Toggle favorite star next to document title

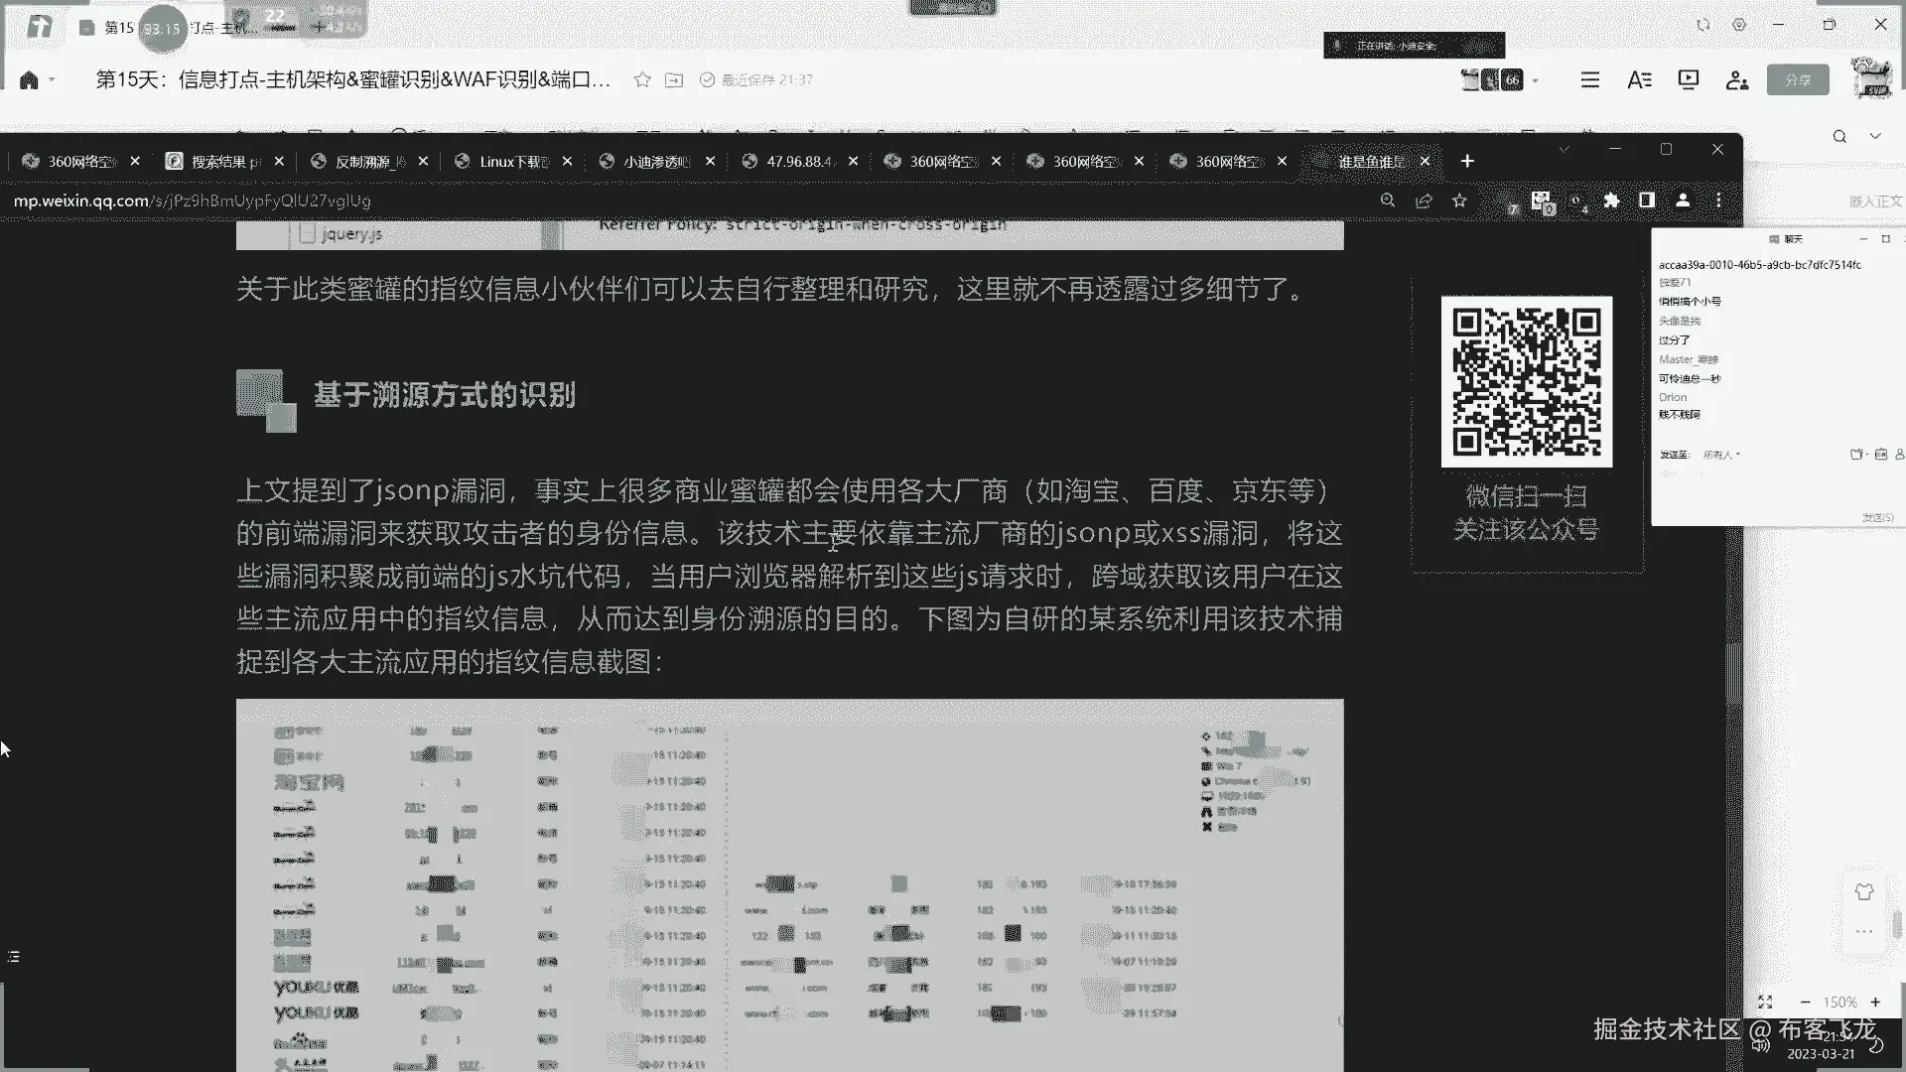tap(642, 79)
